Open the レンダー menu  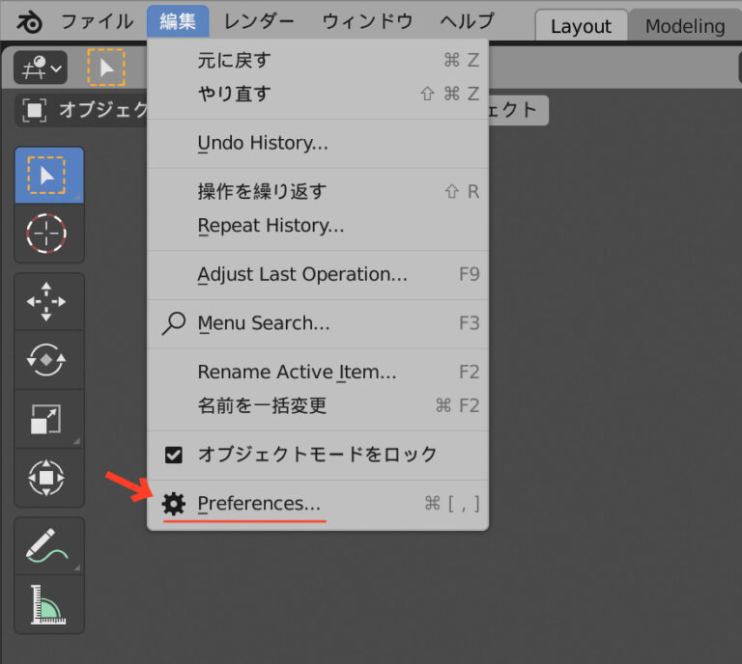(x=259, y=21)
